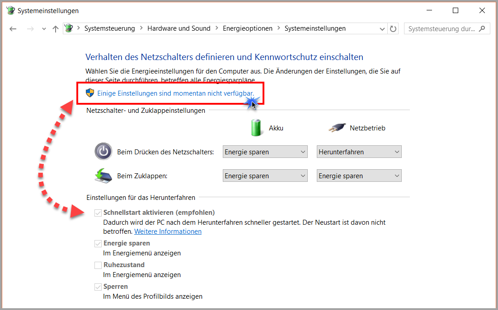Click Einige Einstellungen sind momentan nicht verfügbar
Viewport: 498px width, 310px height.
(176, 93)
